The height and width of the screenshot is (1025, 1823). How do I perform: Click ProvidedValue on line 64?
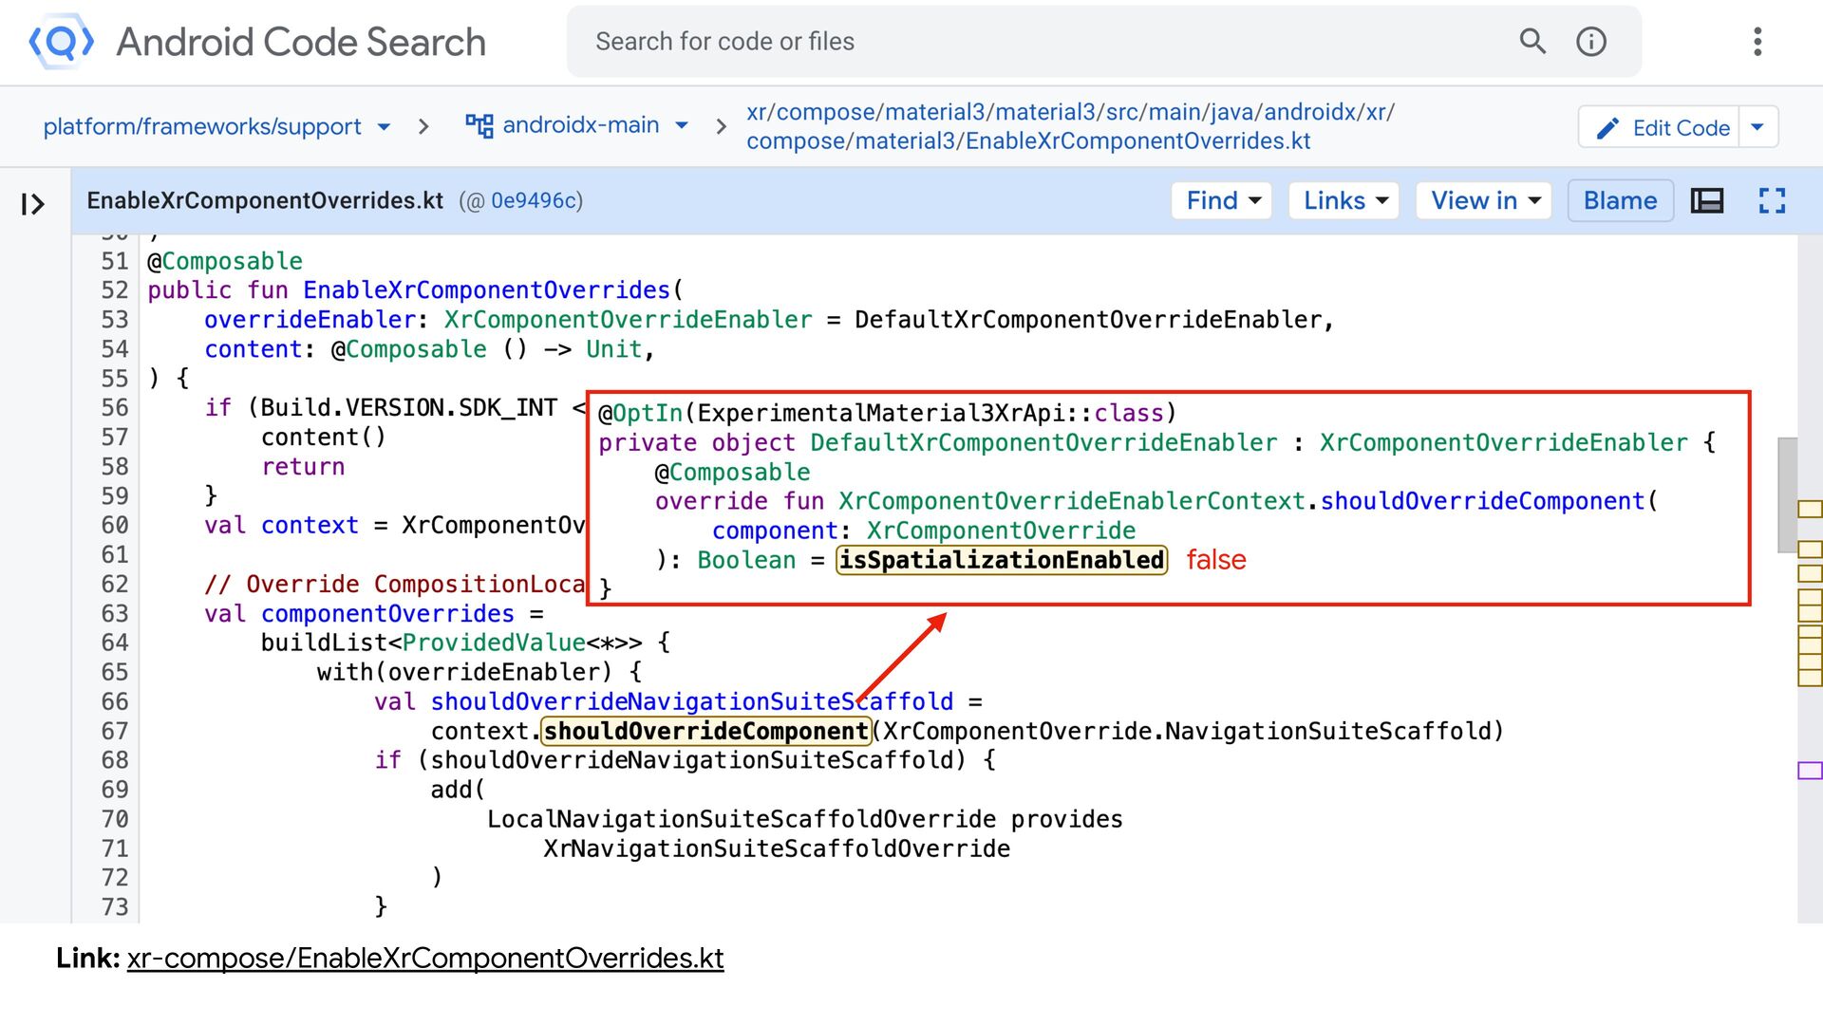(x=494, y=643)
